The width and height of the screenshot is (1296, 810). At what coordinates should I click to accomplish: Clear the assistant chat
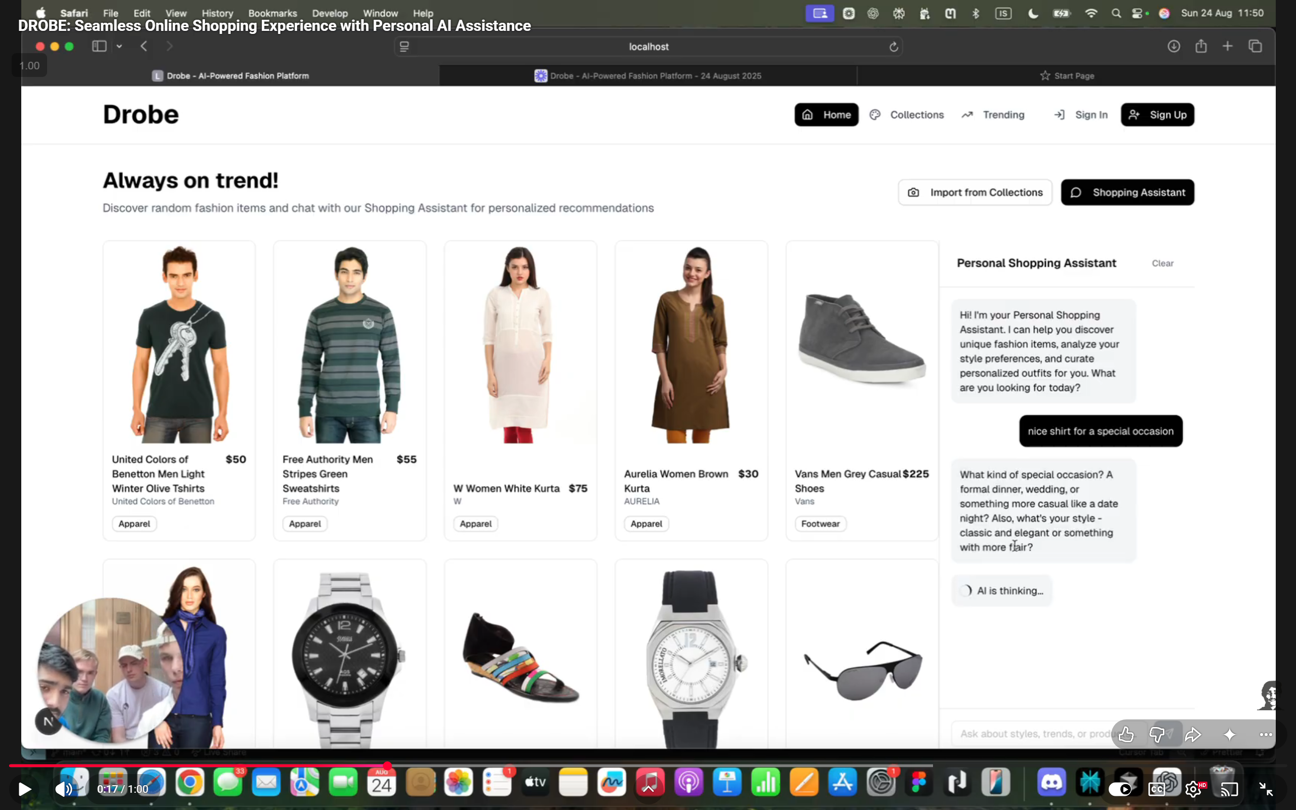(x=1163, y=263)
